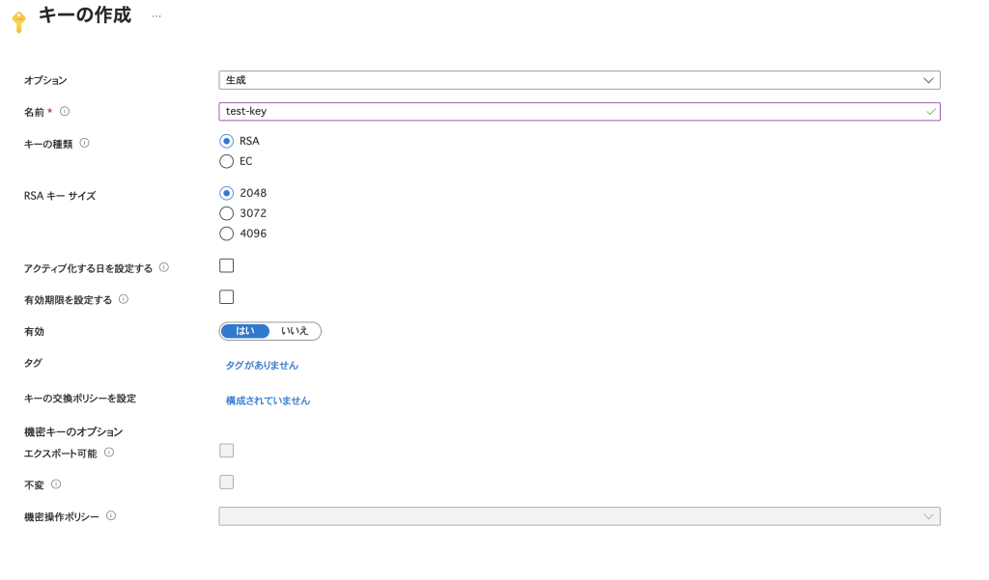Choose 3072 RSA key size
989x580 pixels.
227,213
